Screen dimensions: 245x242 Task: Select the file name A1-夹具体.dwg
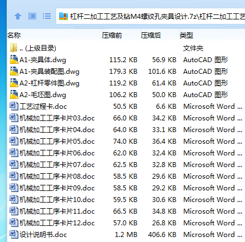point(43,60)
